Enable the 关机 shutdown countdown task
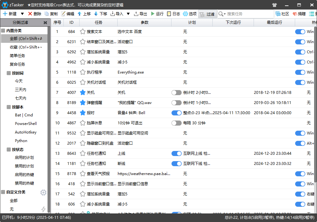317x222 pixels. 177,92
